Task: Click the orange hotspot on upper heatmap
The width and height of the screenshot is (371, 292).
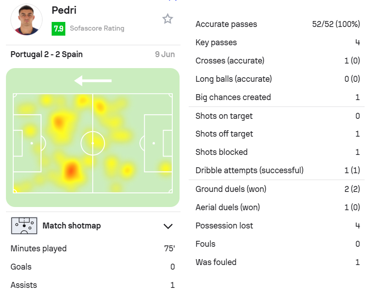Action: [x=58, y=122]
